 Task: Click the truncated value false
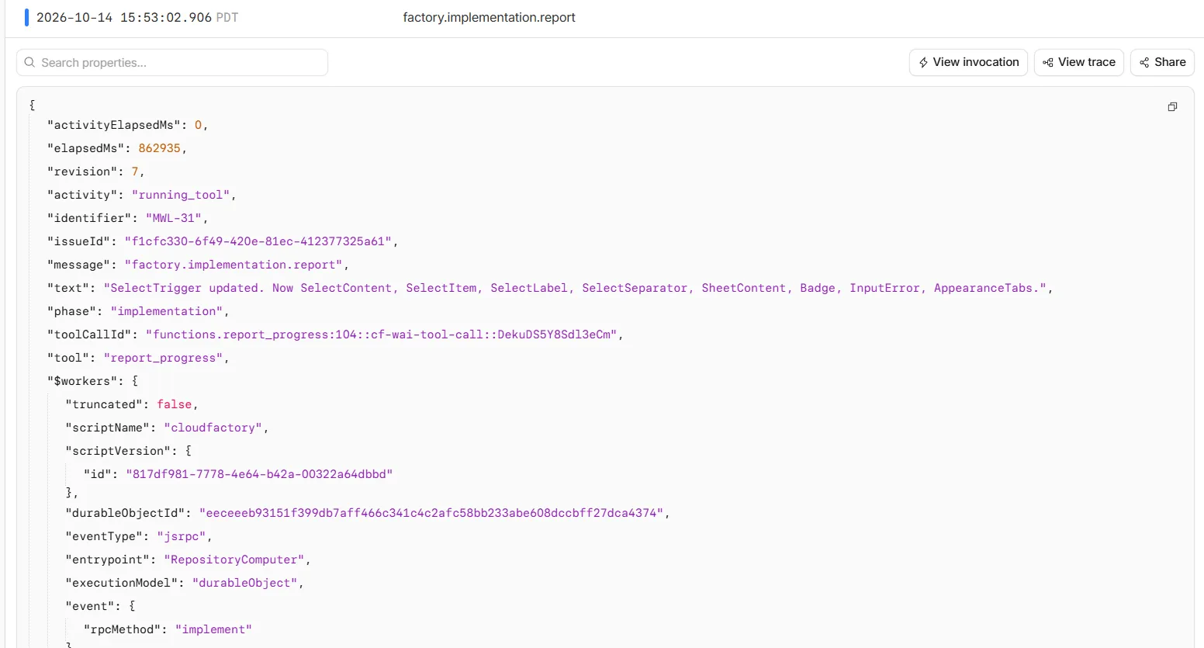(175, 404)
